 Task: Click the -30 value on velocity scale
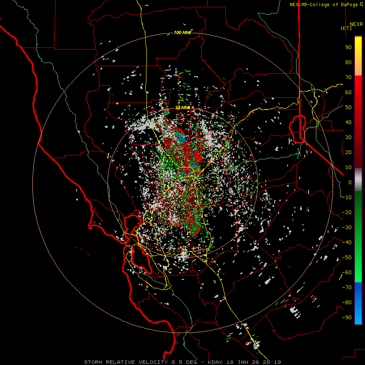point(347,228)
